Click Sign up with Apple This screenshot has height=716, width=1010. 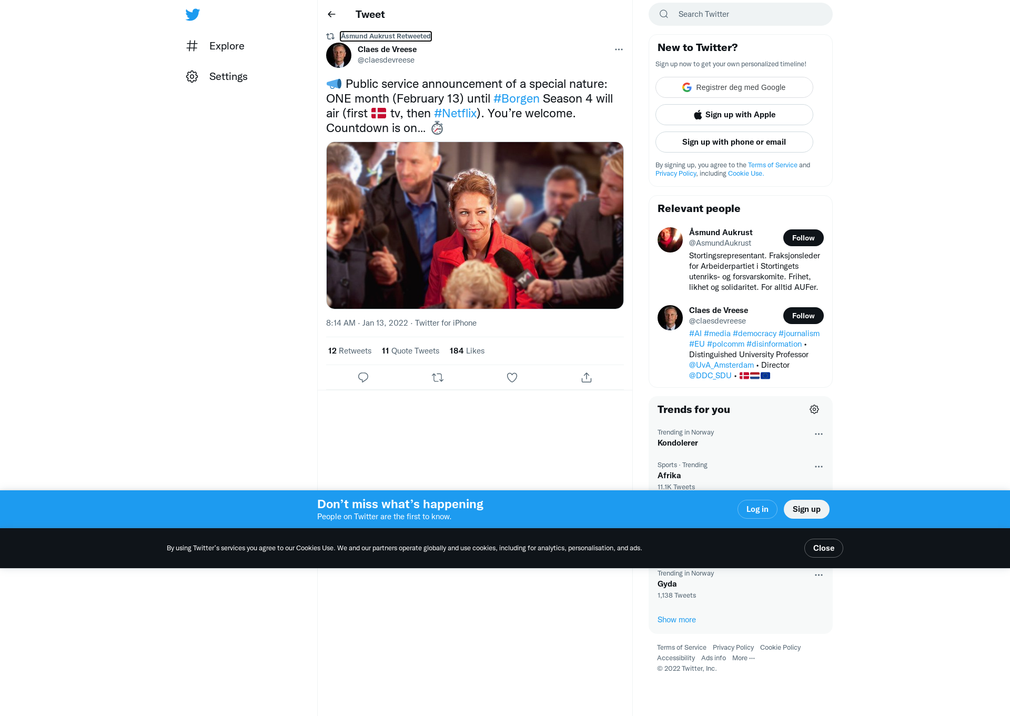click(734, 115)
